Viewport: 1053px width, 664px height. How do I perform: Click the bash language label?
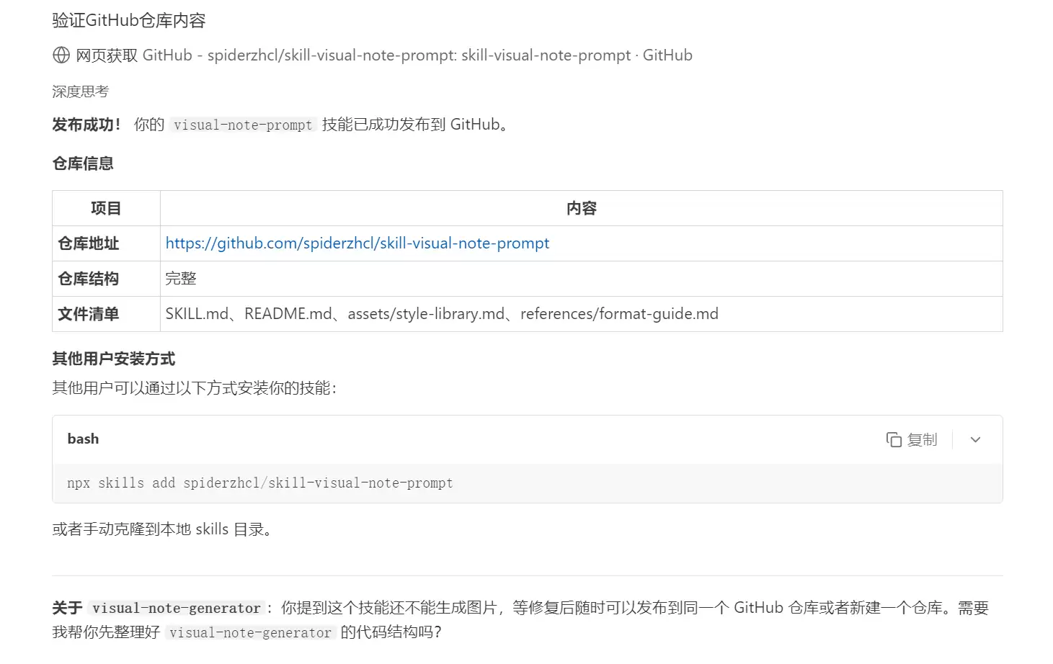pos(83,439)
